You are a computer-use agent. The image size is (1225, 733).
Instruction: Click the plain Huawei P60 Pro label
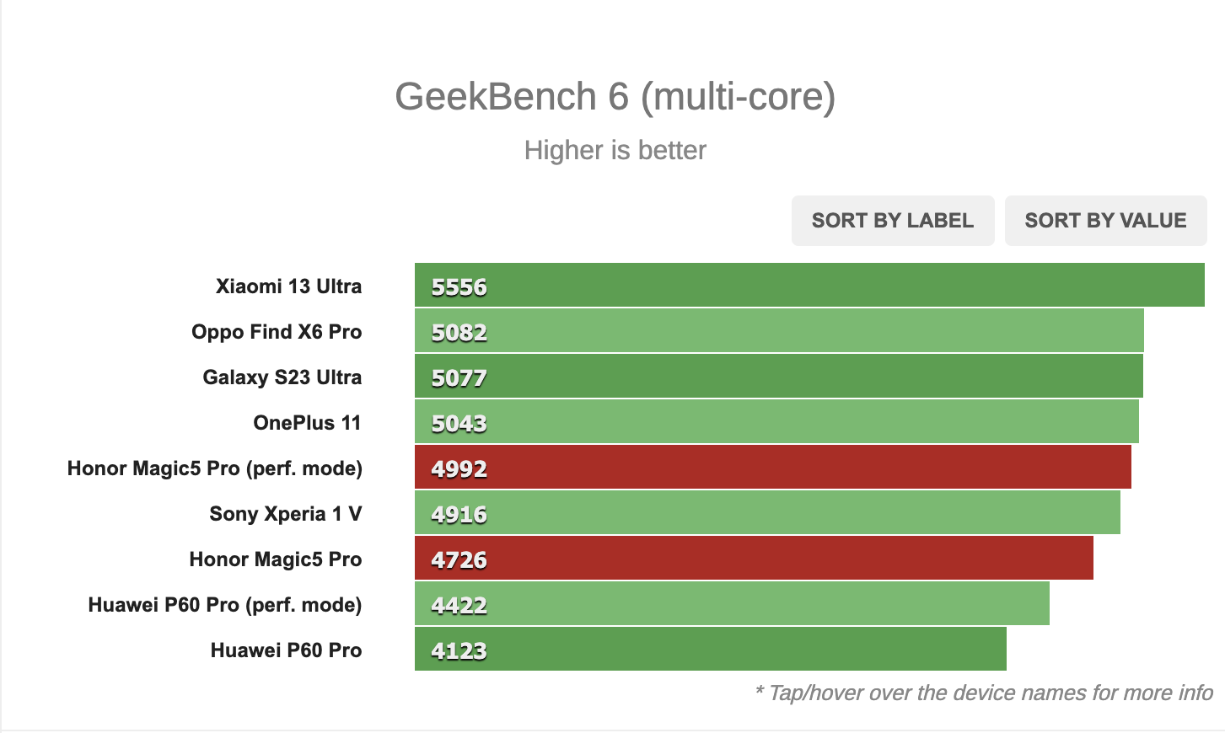286,650
